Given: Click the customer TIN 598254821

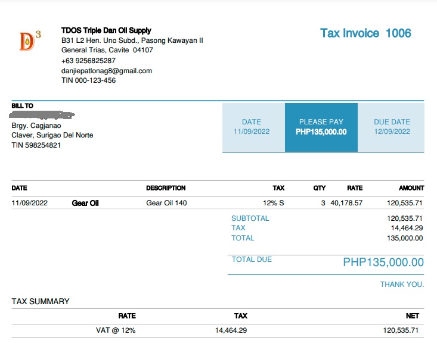Looking at the screenshot, I should pos(36,145).
